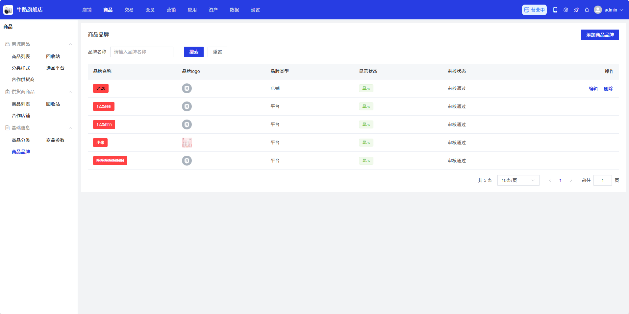Open notifications with the bell icon
The image size is (629, 314).
[587, 10]
